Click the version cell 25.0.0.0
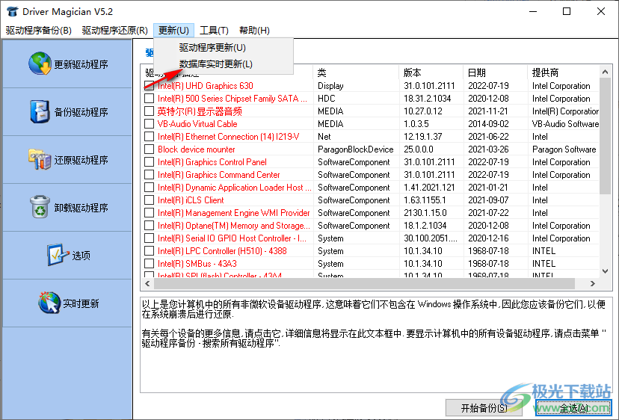Image resolution: width=619 pixels, height=420 pixels. pyautogui.click(x=419, y=149)
